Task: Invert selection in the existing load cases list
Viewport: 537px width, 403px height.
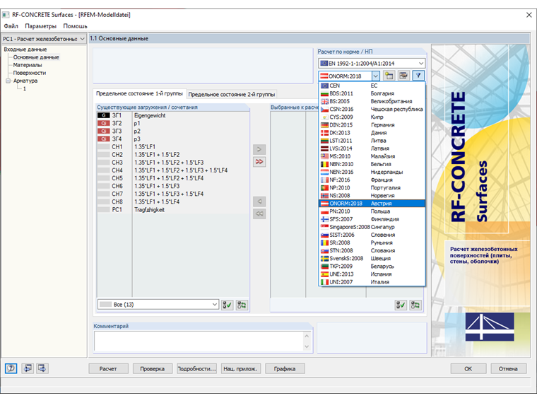Action: click(x=242, y=305)
